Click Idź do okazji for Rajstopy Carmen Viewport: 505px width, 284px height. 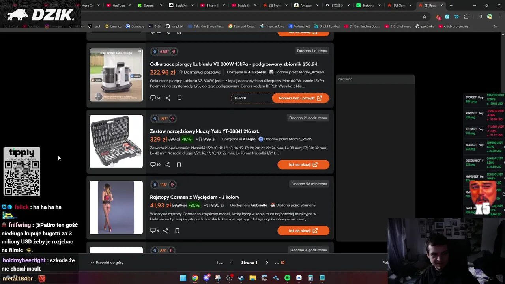pos(303,231)
